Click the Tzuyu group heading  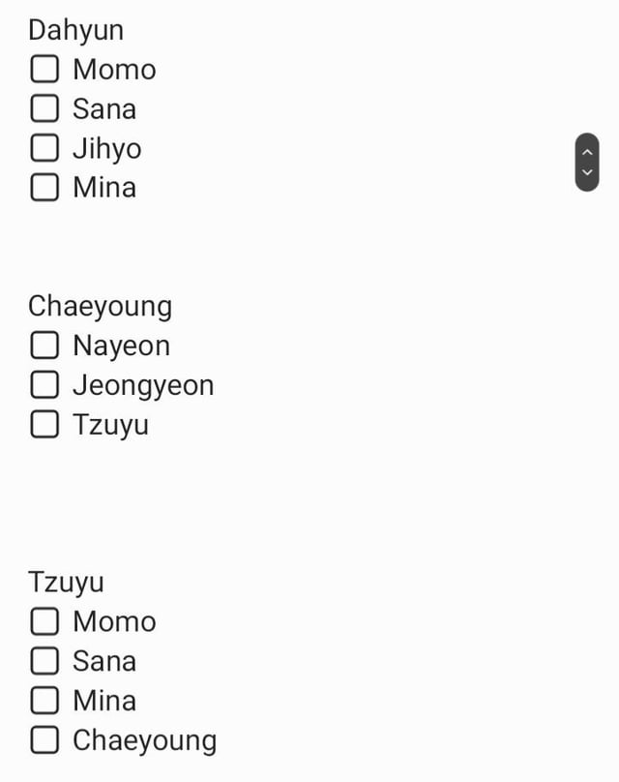coord(66,583)
